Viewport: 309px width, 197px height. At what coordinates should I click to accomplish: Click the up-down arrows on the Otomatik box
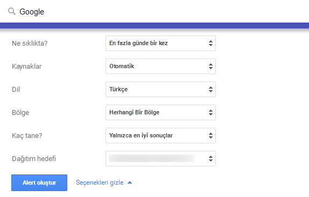click(210, 67)
